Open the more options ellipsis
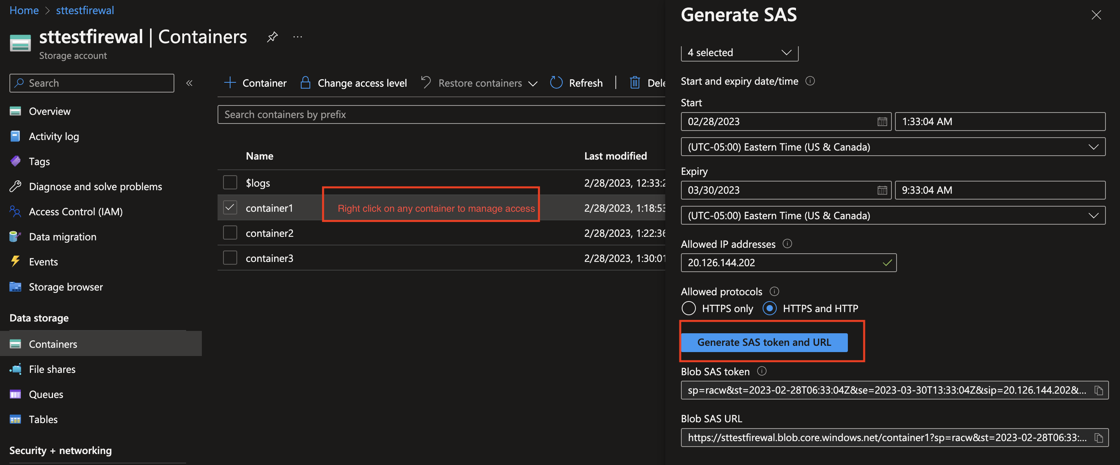This screenshot has width=1120, height=465. coord(297,37)
